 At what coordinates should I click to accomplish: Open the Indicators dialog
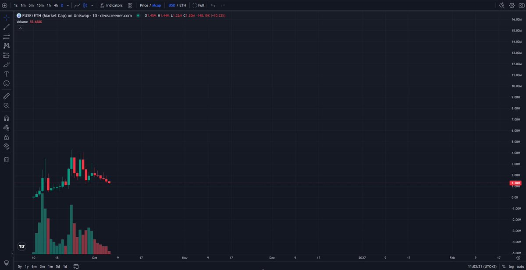pos(111,5)
